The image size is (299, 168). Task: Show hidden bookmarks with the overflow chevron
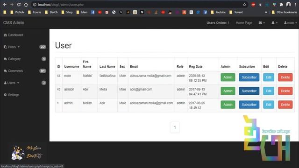(266, 12)
